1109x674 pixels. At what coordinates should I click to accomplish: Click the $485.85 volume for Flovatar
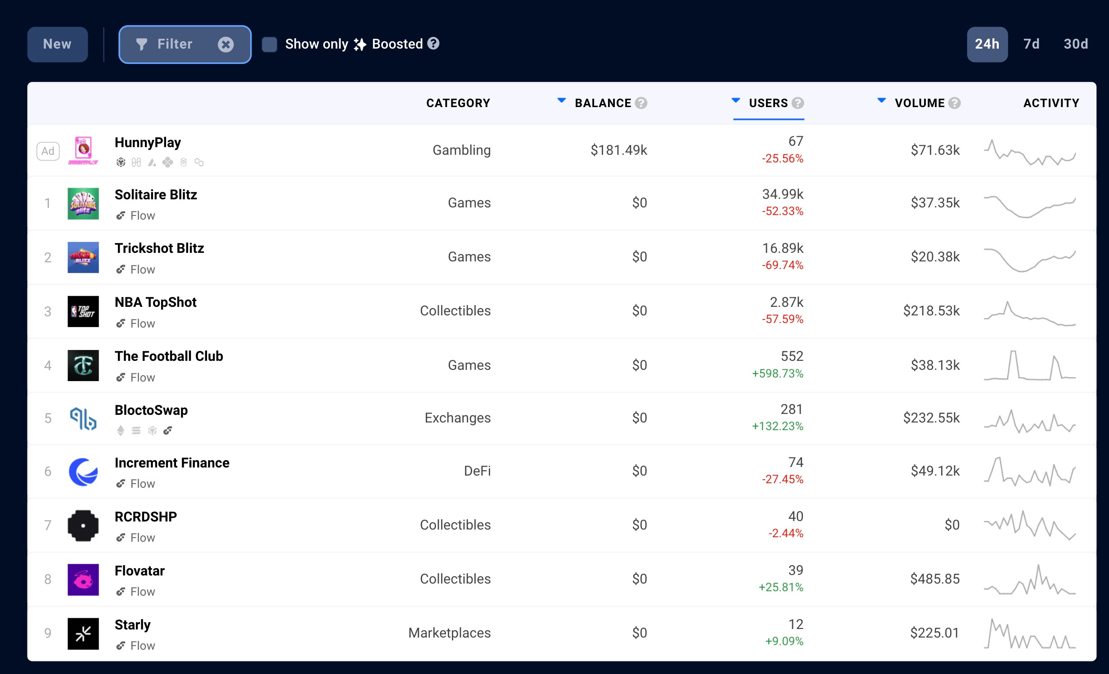935,579
